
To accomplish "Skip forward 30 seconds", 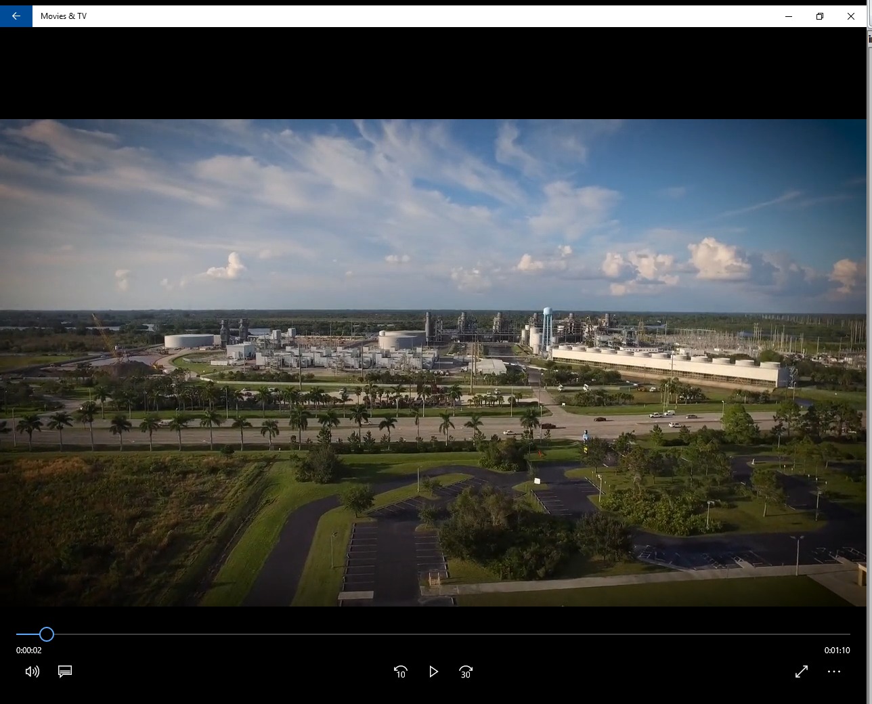I will coord(466,672).
